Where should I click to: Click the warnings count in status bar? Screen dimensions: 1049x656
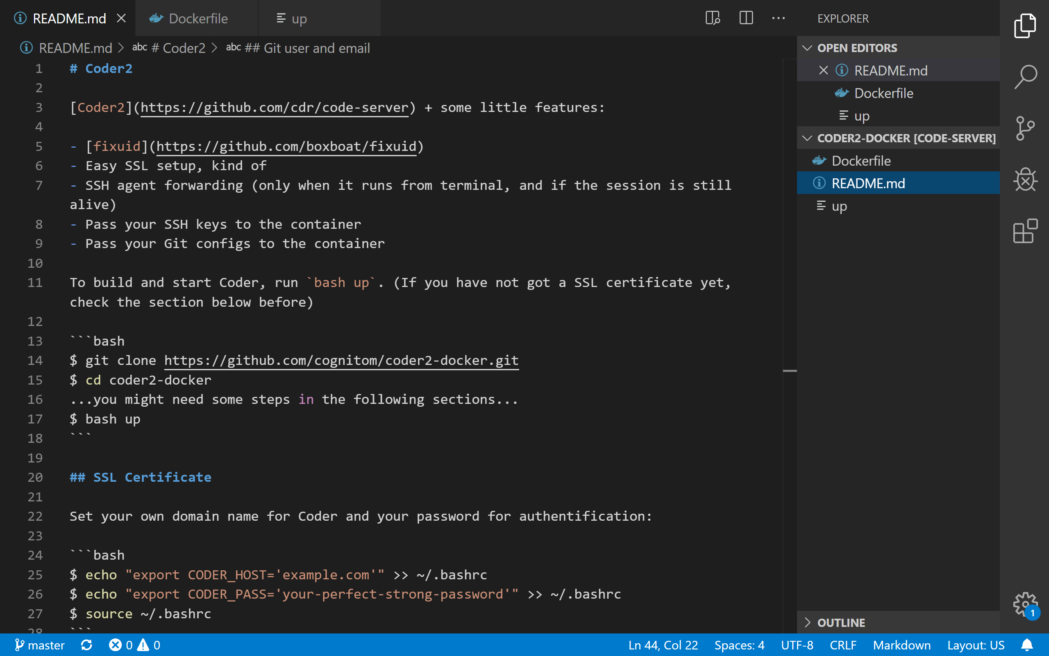[x=149, y=645]
